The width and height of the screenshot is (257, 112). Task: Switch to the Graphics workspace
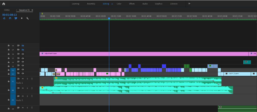tap(159, 4)
